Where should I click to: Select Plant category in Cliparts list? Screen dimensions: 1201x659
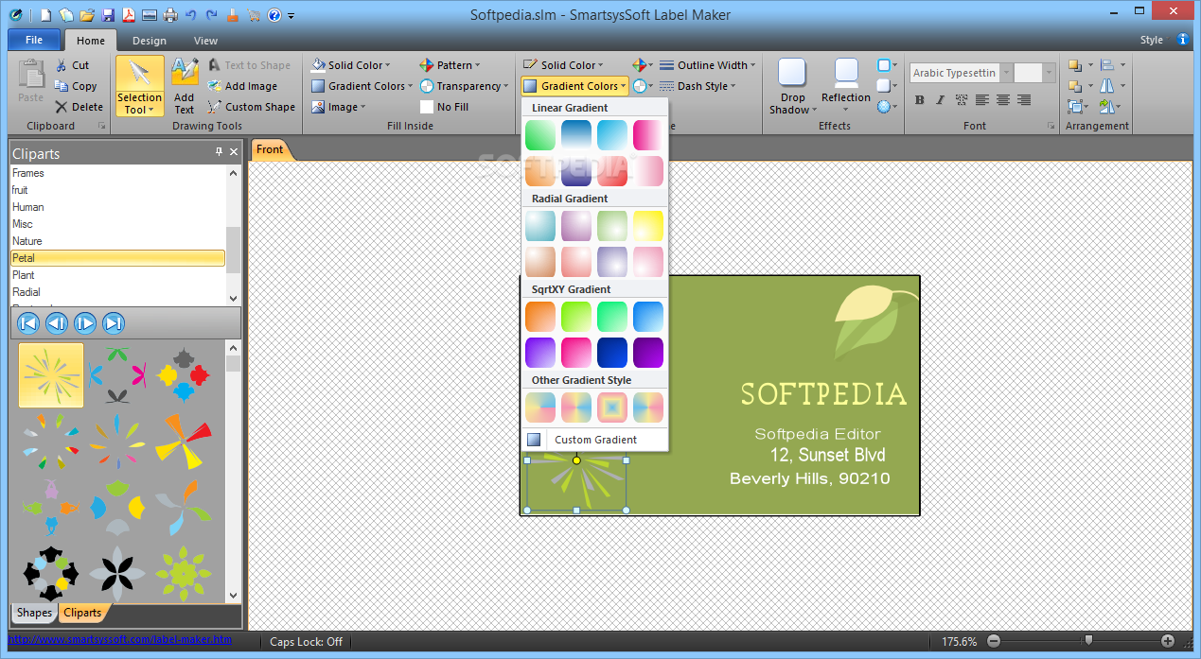point(118,275)
